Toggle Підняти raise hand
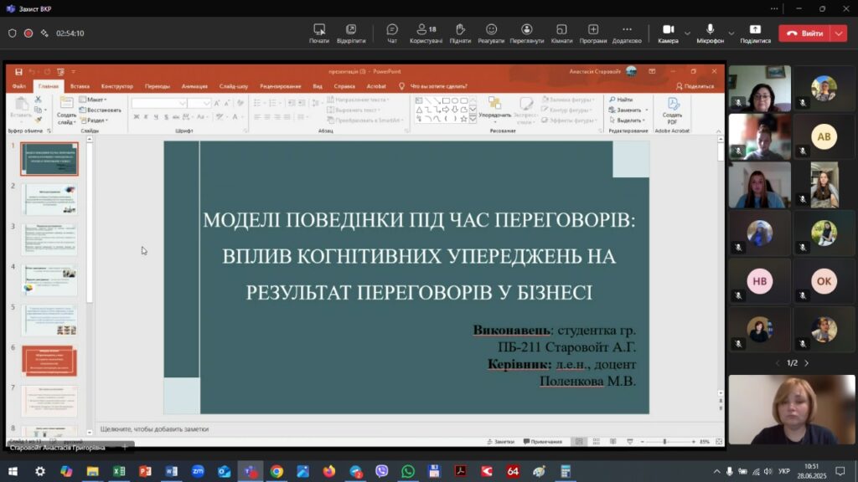The height and width of the screenshot is (482, 858). (460, 33)
